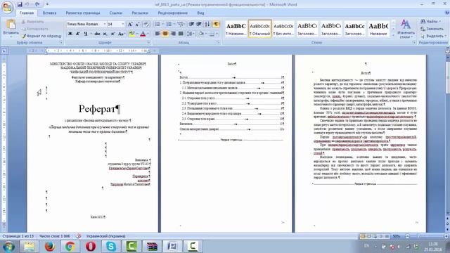Switch to the Рассылки tab
This screenshot has width=450, height=253.
tap(140, 13)
